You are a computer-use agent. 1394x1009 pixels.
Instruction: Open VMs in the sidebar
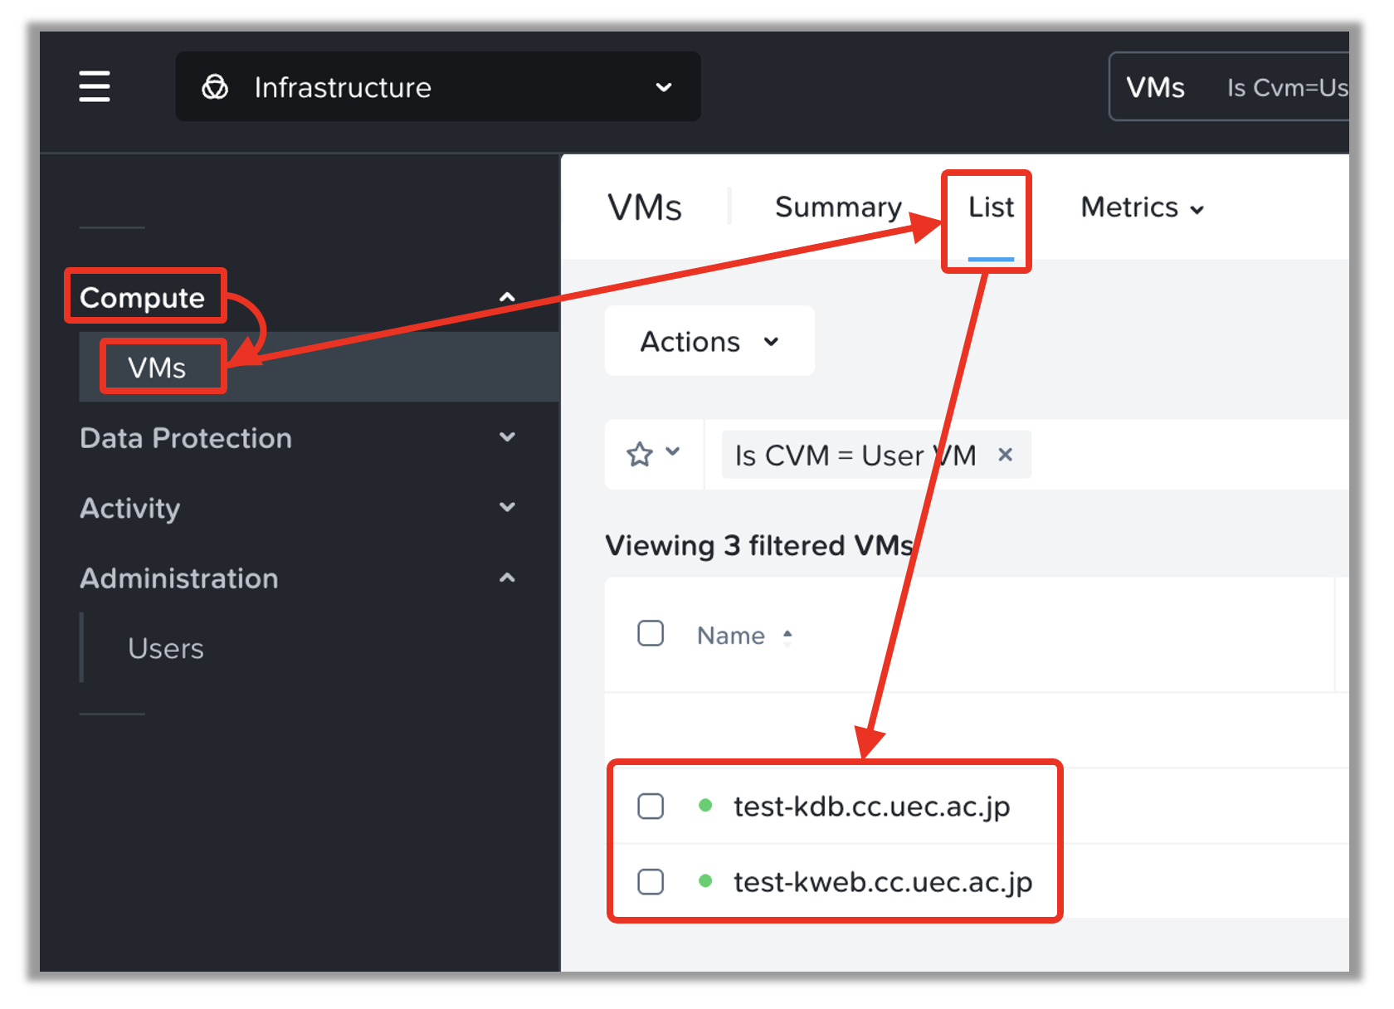coord(157,368)
